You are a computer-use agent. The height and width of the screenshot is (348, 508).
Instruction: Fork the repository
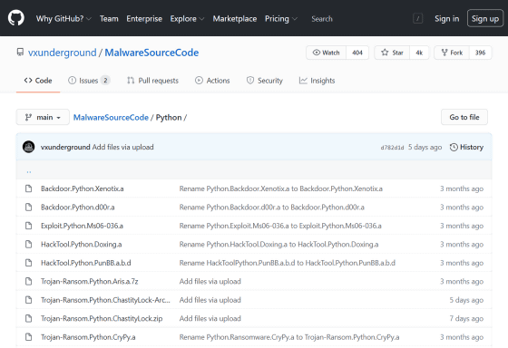pos(452,53)
